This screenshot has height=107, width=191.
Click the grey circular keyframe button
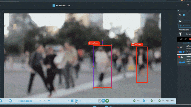tap(100, 101)
